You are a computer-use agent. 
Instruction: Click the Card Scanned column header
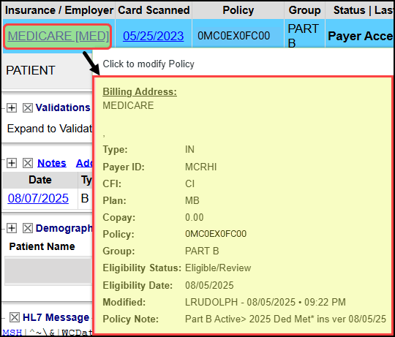154,10
